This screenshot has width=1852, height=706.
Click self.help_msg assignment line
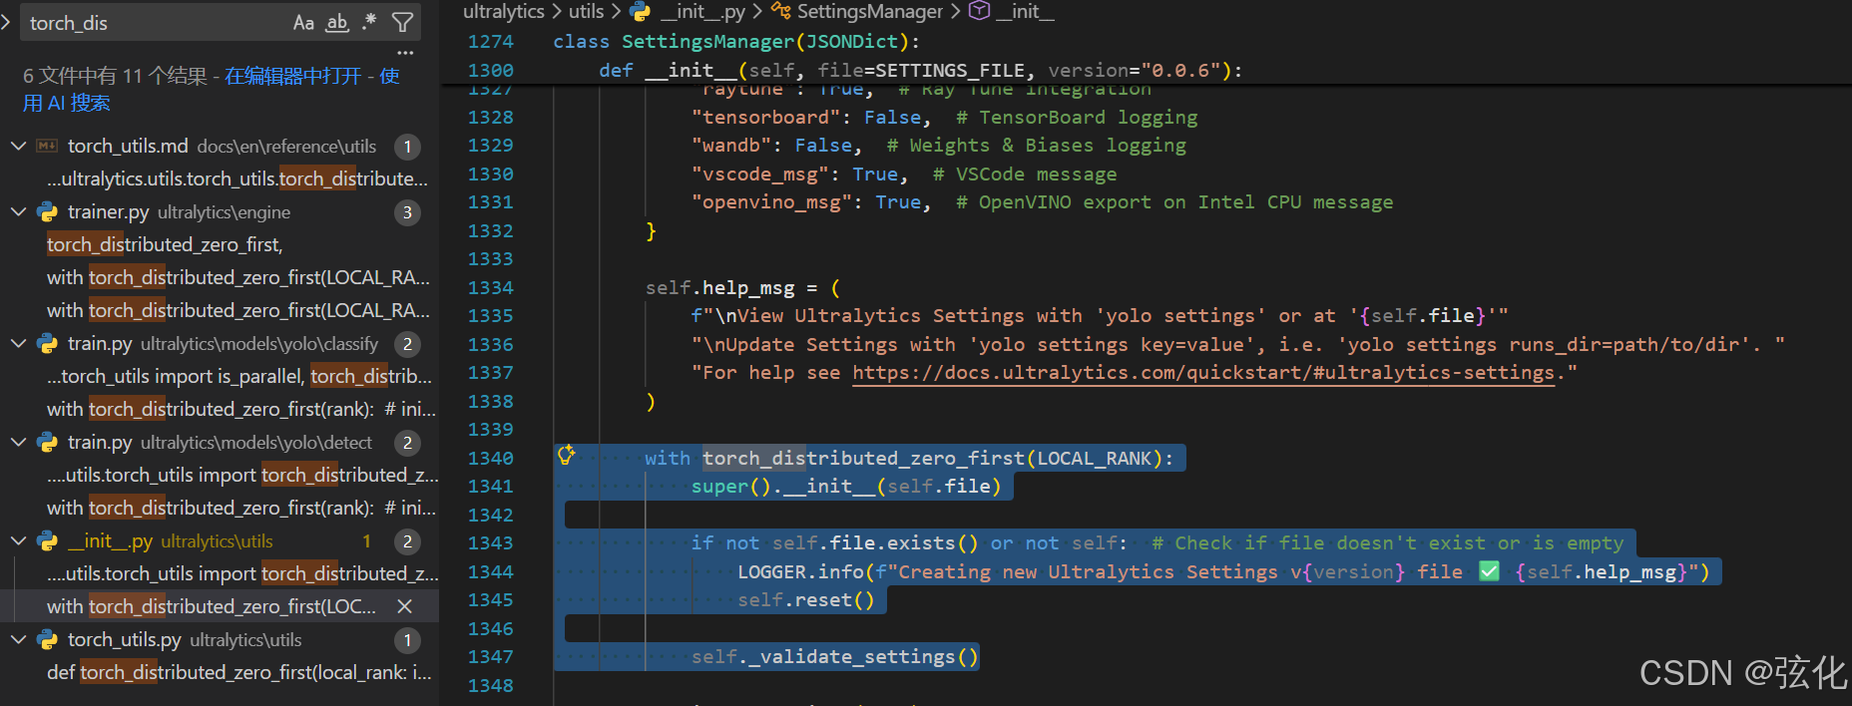pos(742,287)
